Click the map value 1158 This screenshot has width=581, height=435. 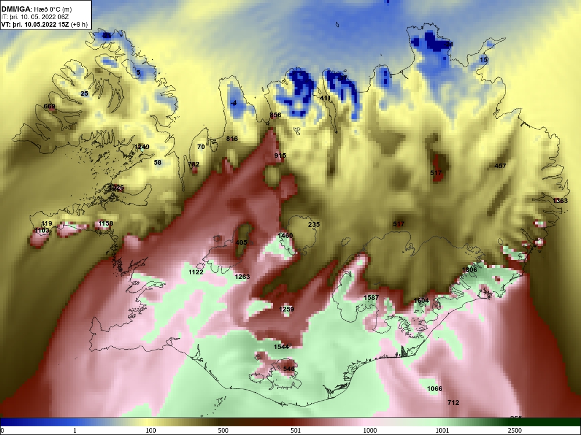pos(106,223)
